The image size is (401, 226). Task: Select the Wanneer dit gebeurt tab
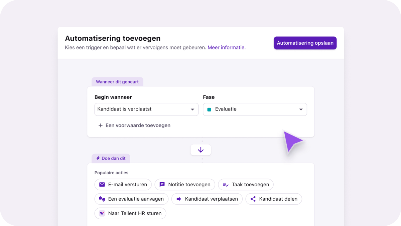[117, 81]
